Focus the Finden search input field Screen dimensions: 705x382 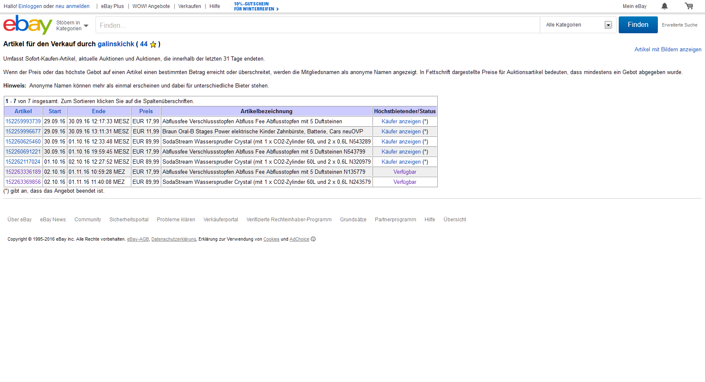318,25
